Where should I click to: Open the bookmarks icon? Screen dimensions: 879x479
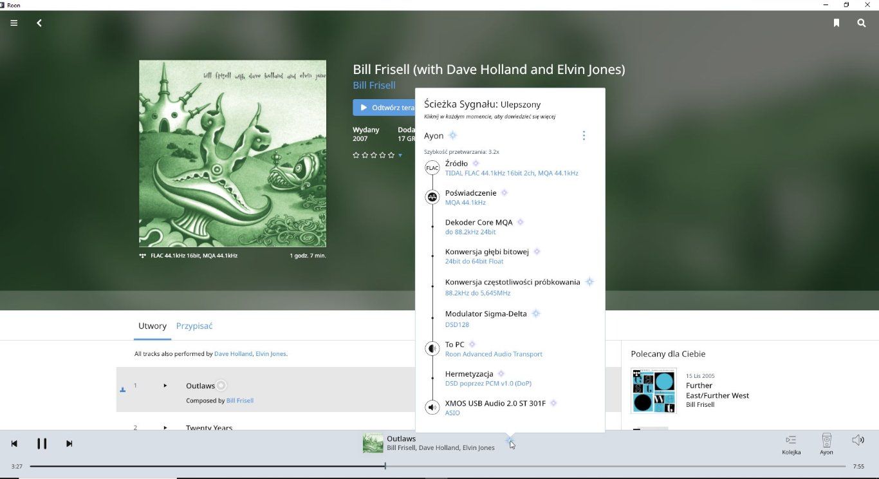(x=836, y=23)
